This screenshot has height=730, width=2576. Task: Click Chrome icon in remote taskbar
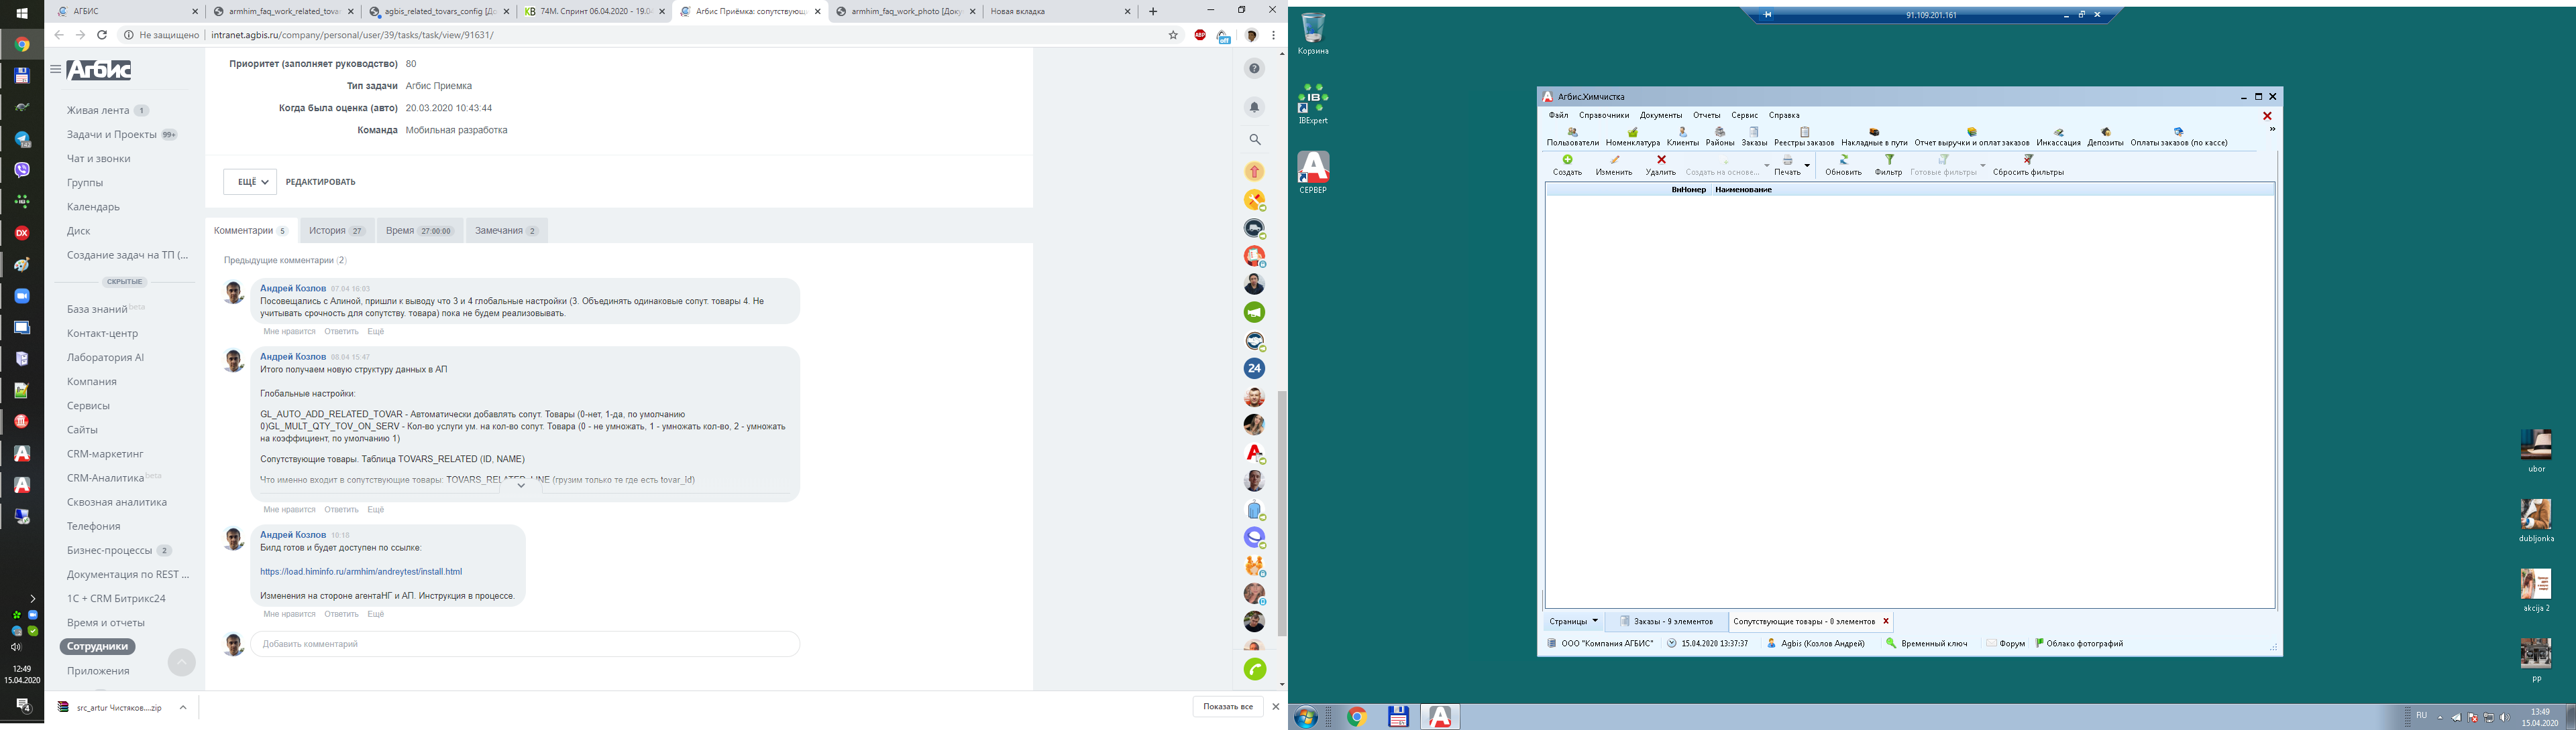point(1356,717)
